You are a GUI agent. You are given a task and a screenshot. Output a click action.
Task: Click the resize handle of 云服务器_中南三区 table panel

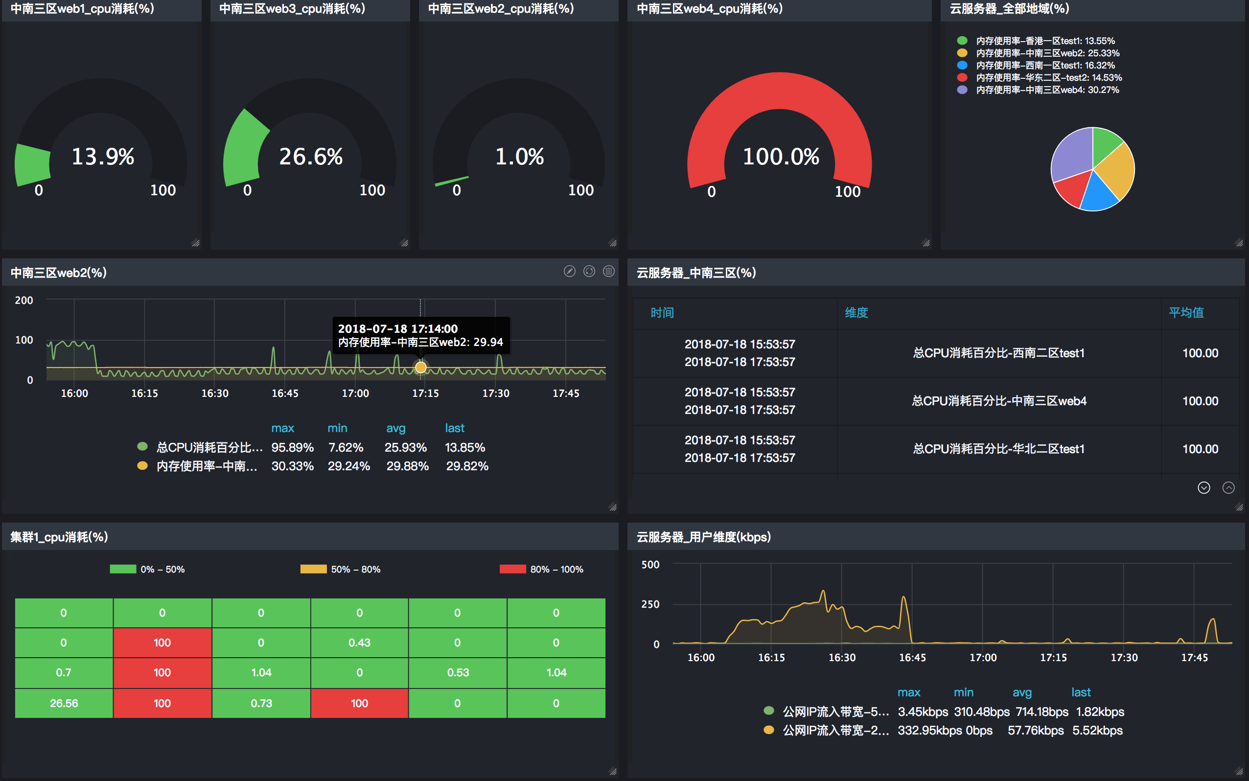[x=1239, y=507]
